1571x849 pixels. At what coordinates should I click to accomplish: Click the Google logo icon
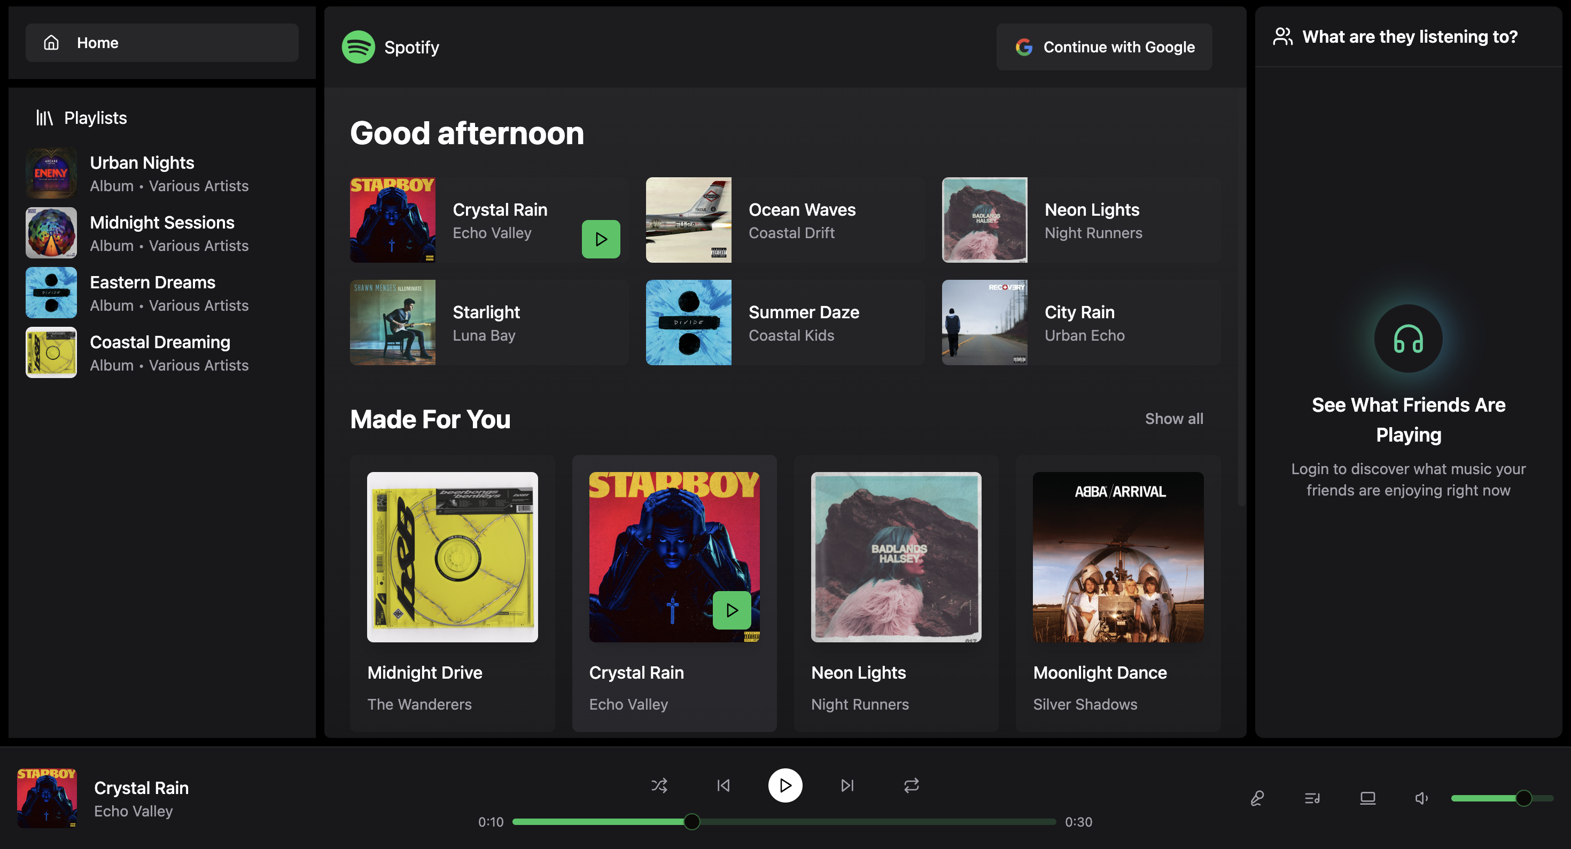1024,47
